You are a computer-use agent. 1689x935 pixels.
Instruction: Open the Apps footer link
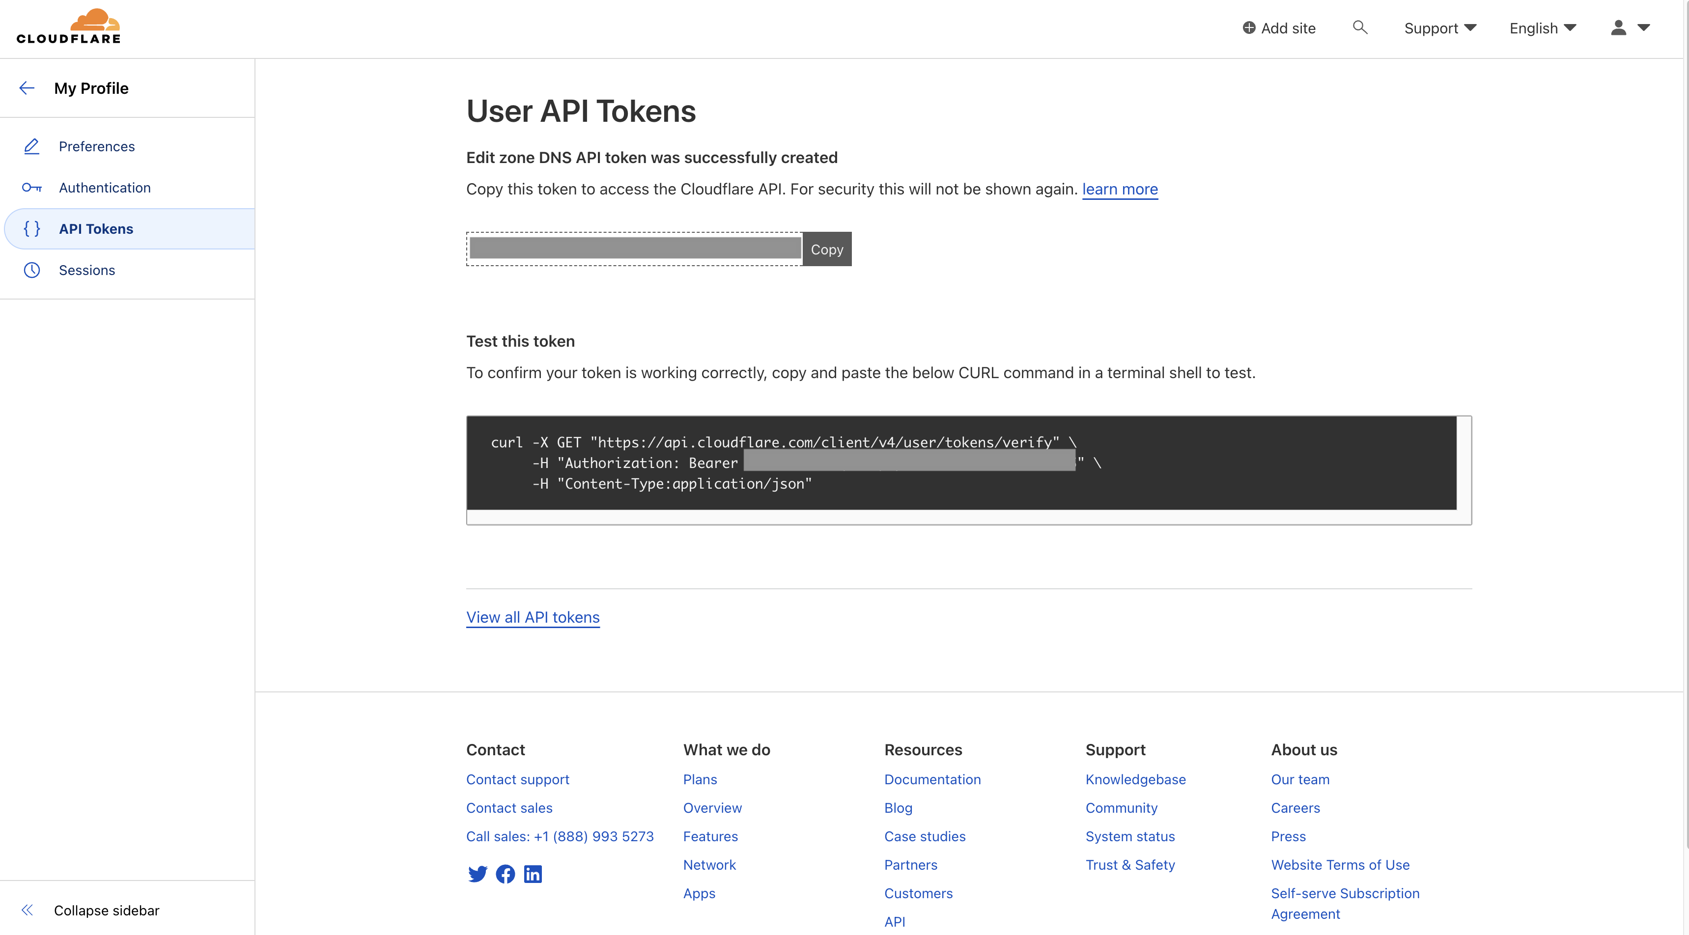pos(699,894)
